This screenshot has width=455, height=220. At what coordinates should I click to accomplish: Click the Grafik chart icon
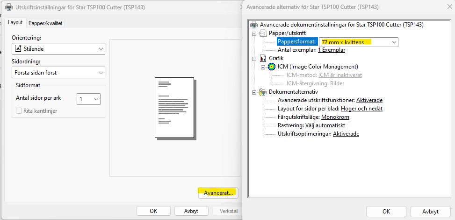(263, 58)
